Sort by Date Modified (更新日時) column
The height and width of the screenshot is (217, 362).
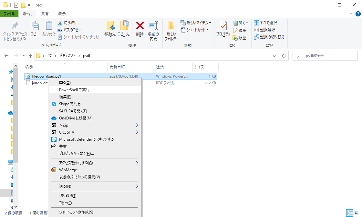coord(131,67)
